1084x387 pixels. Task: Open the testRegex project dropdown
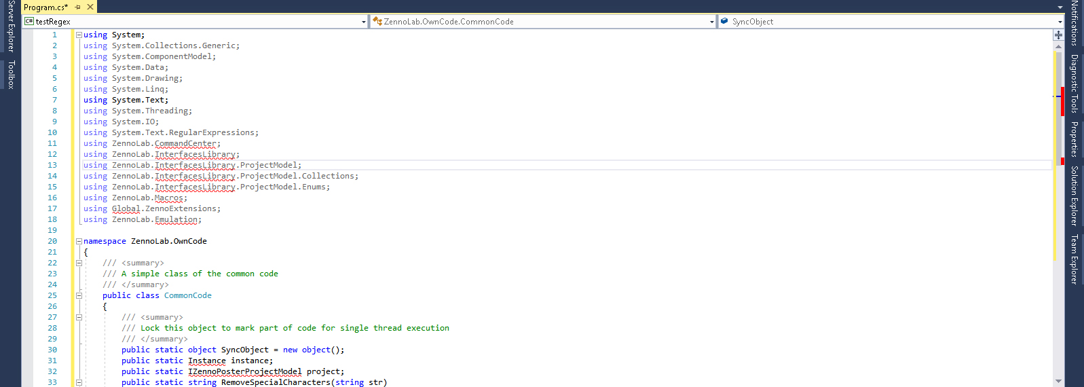(364, 22)
